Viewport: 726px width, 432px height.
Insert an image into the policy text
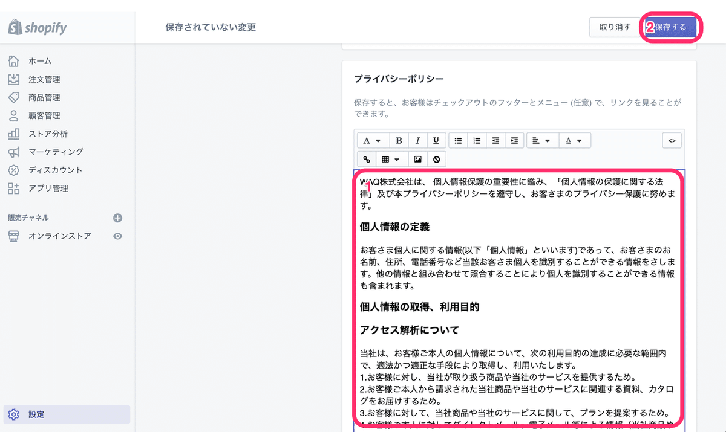pos(417,159)
